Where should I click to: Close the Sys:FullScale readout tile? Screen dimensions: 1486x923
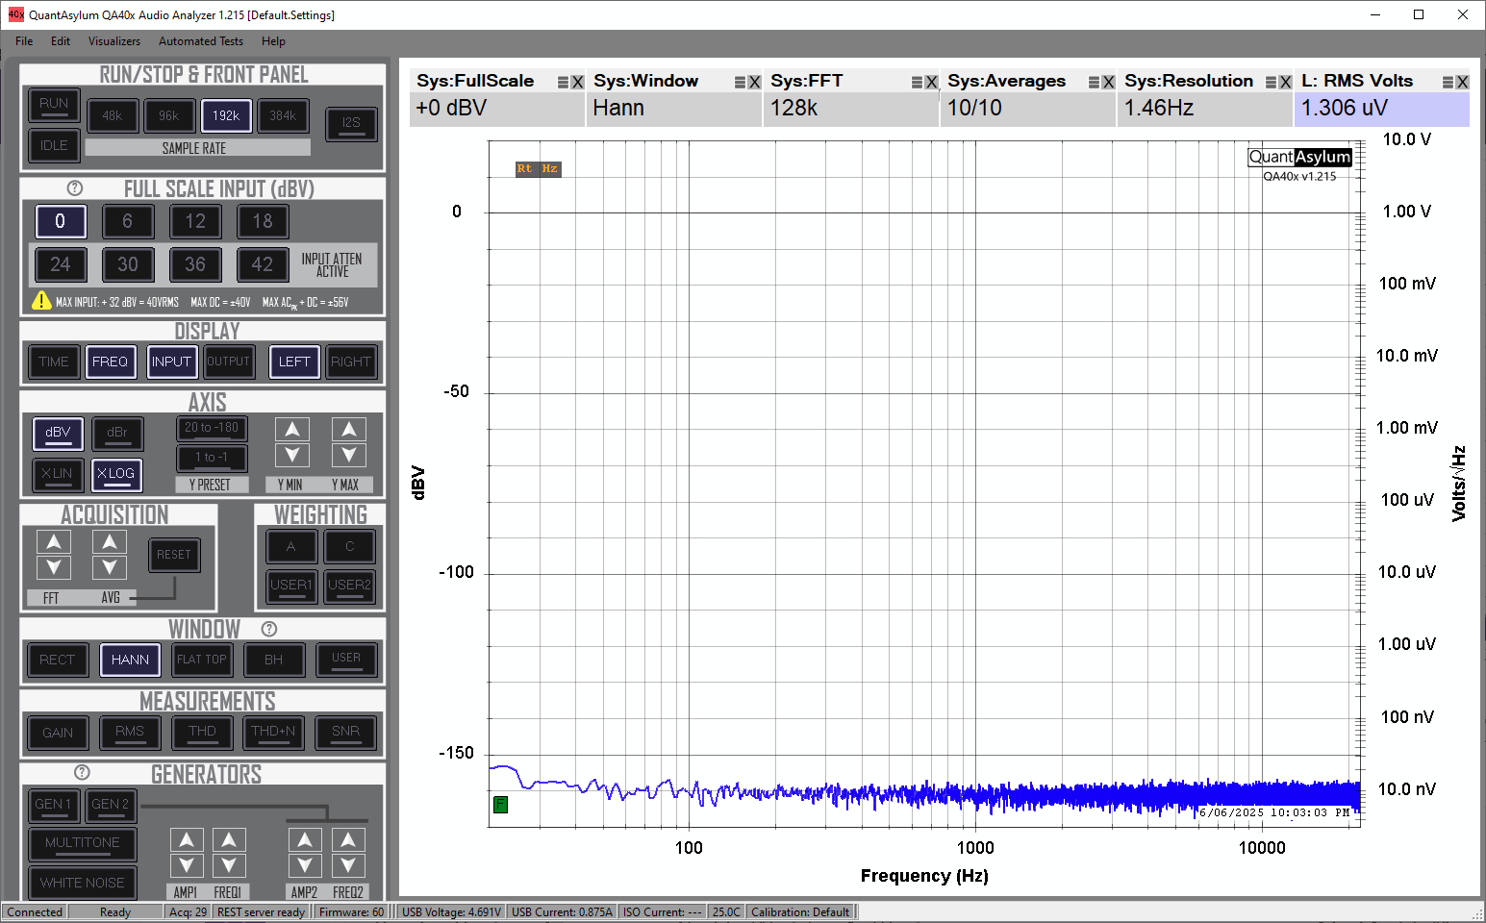pyautogui.click(x=577, y=83)
